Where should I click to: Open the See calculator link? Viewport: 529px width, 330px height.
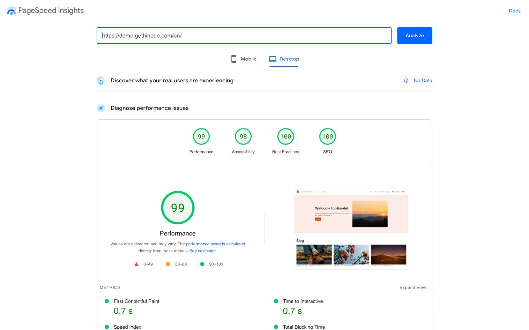203,251
